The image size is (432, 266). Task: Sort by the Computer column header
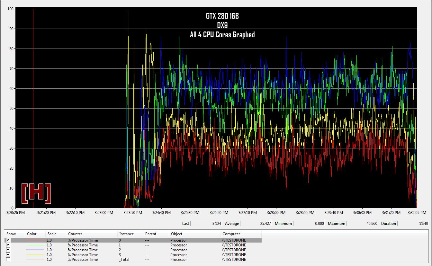pyautogui.click(x=241, y=234)
